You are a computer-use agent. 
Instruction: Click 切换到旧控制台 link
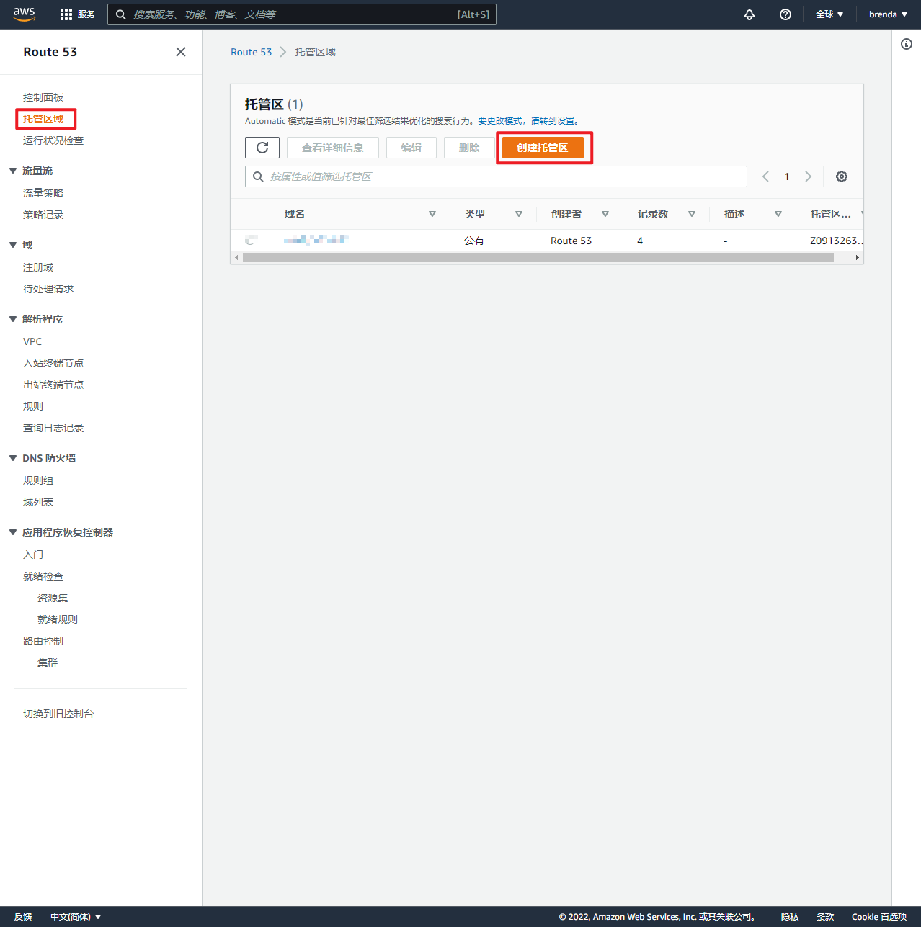click(58, 714)
